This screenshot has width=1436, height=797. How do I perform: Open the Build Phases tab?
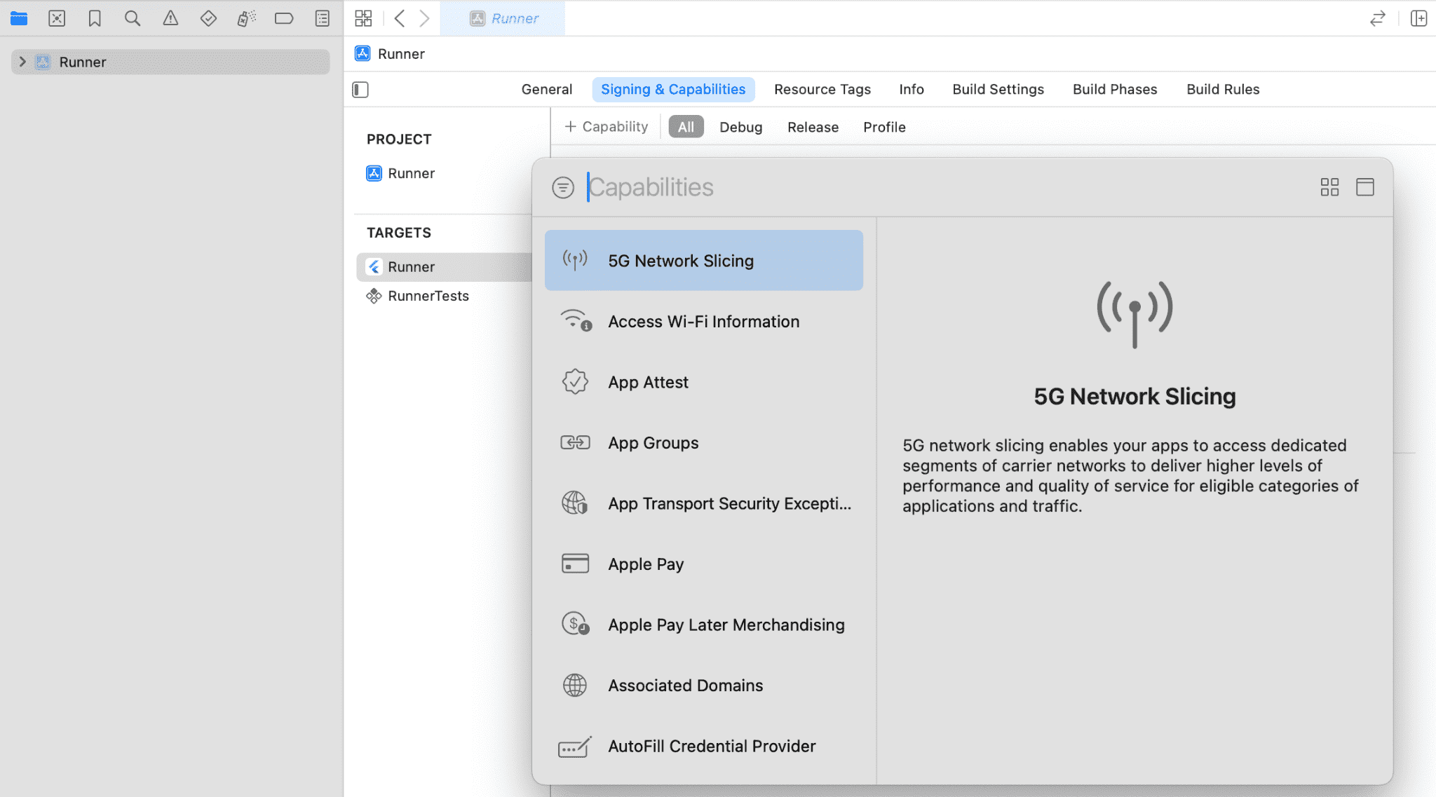coord(1115,89)
